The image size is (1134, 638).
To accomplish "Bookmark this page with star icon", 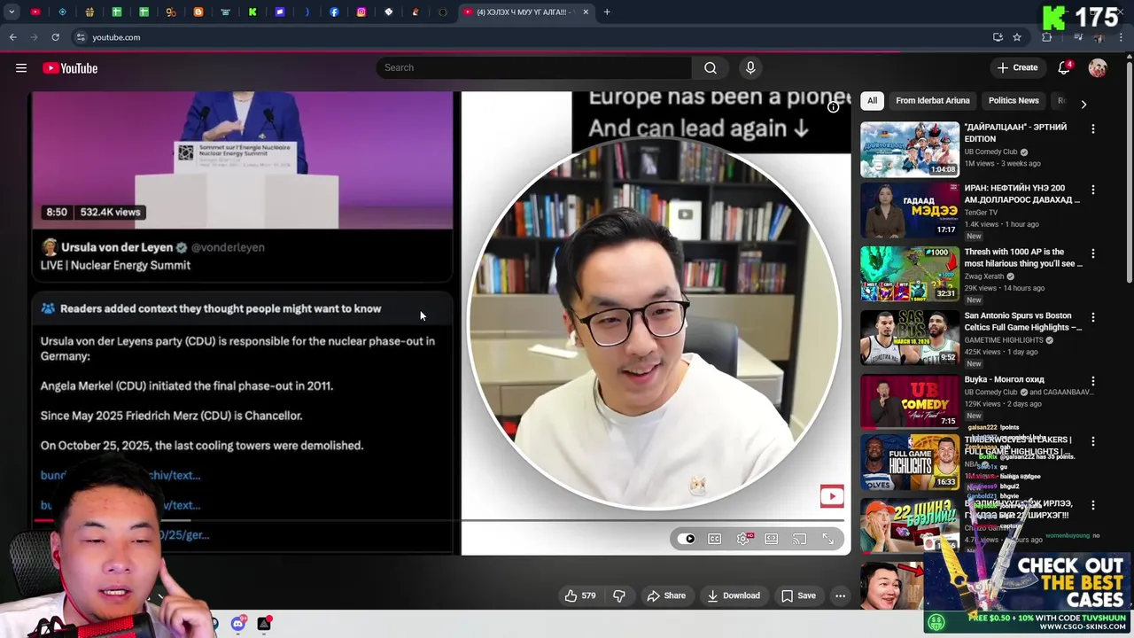I will click(x=1017, y=37).
